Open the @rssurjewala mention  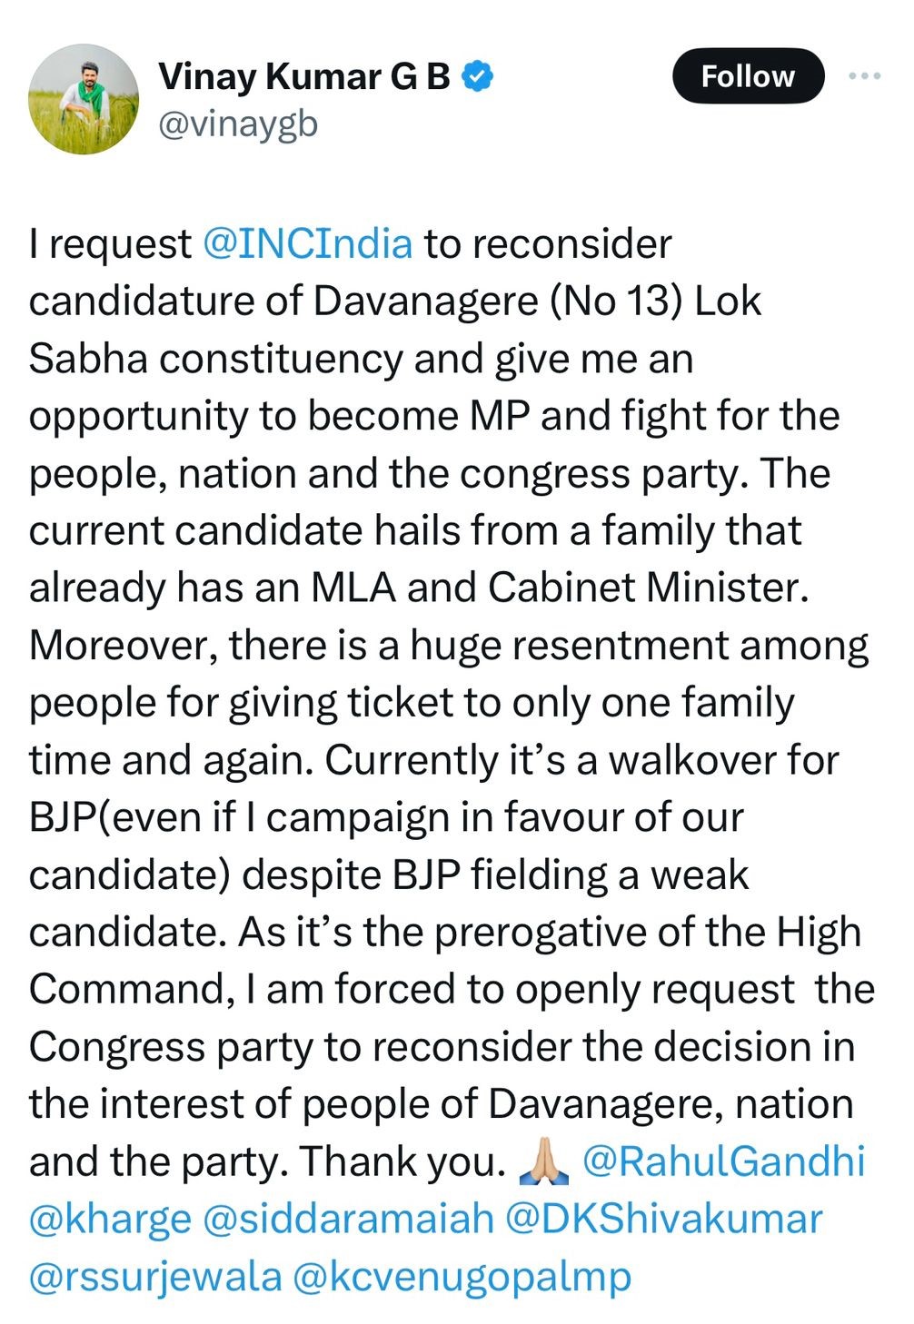155,1276
